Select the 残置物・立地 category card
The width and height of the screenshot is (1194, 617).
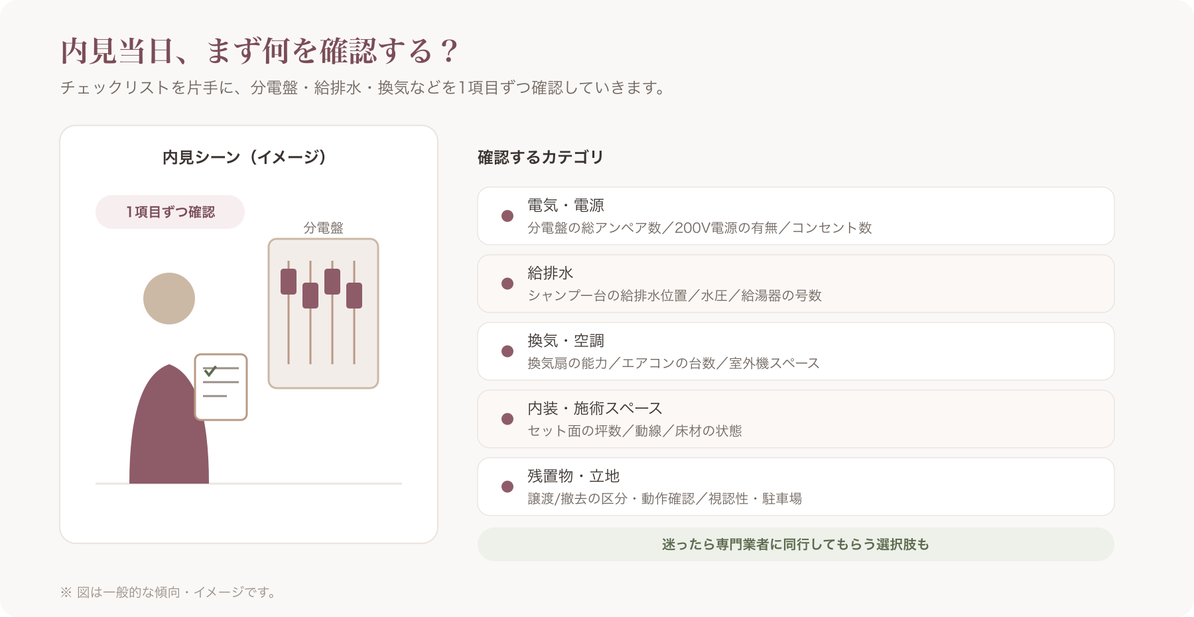[x=795, y=486]
